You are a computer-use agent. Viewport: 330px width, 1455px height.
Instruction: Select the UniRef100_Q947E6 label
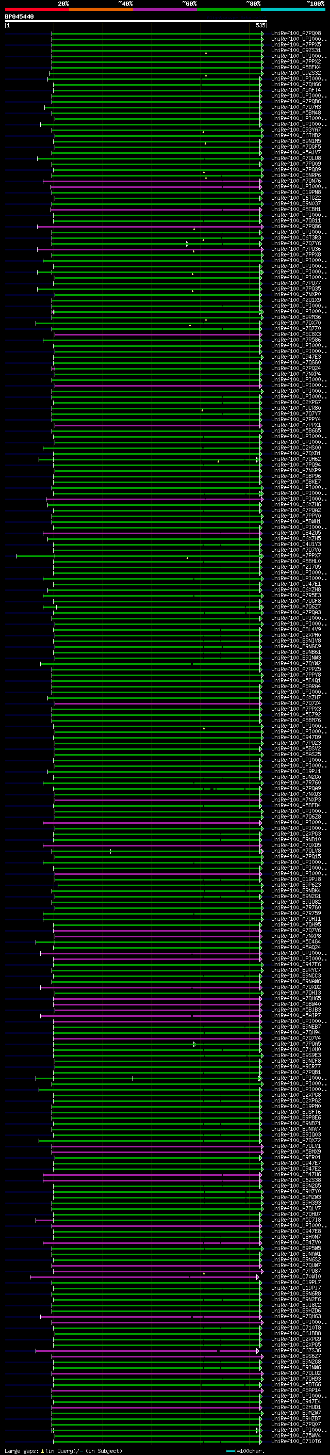pos(295,964)
